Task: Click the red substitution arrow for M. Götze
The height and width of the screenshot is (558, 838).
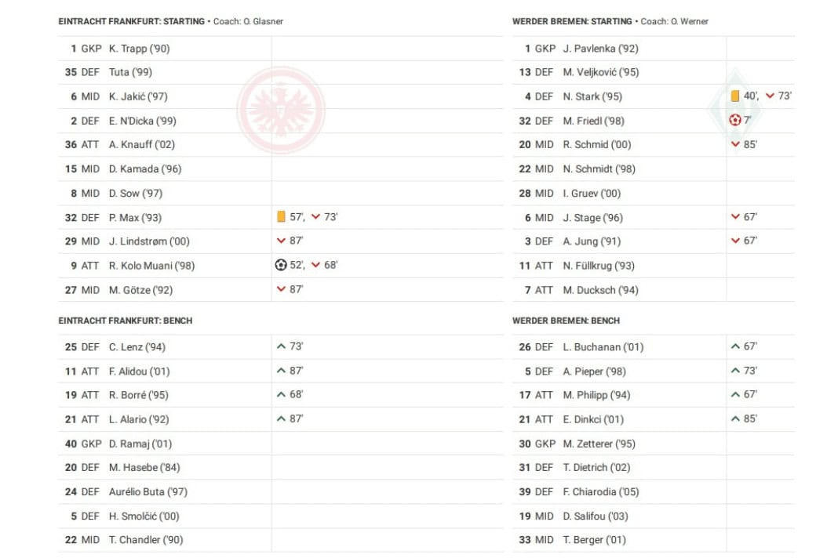Action: pos(281,290)
